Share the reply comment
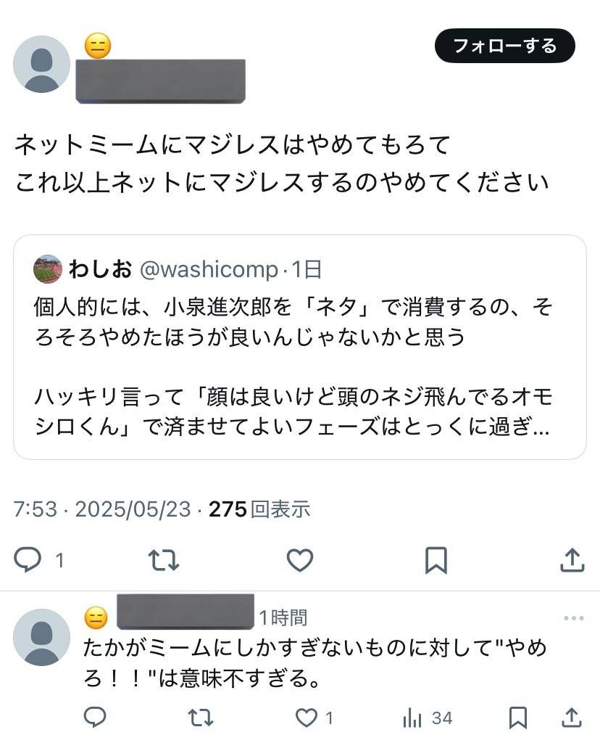The width and height of the screenshot is (600, 756). pos(572,718)
